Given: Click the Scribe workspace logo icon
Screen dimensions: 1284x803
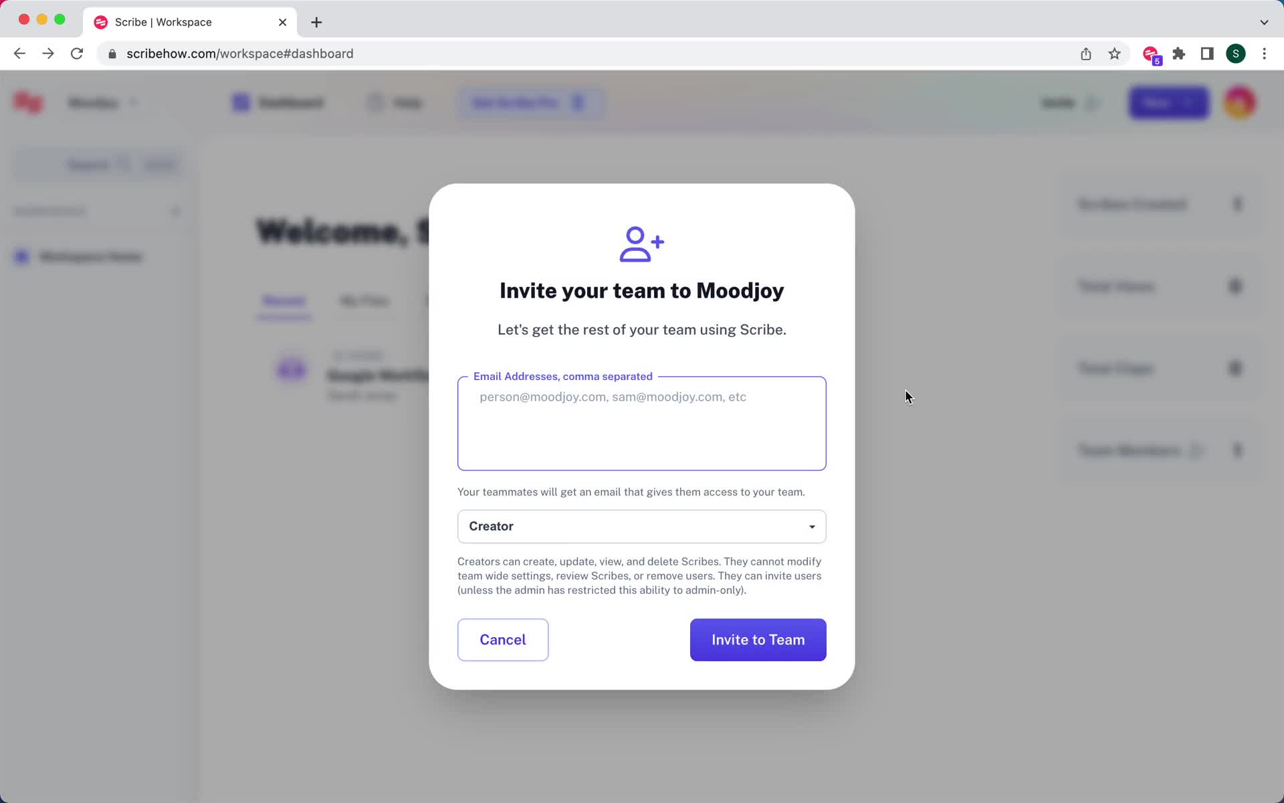Looking at the screenshot, I should (x=27, y=102).
